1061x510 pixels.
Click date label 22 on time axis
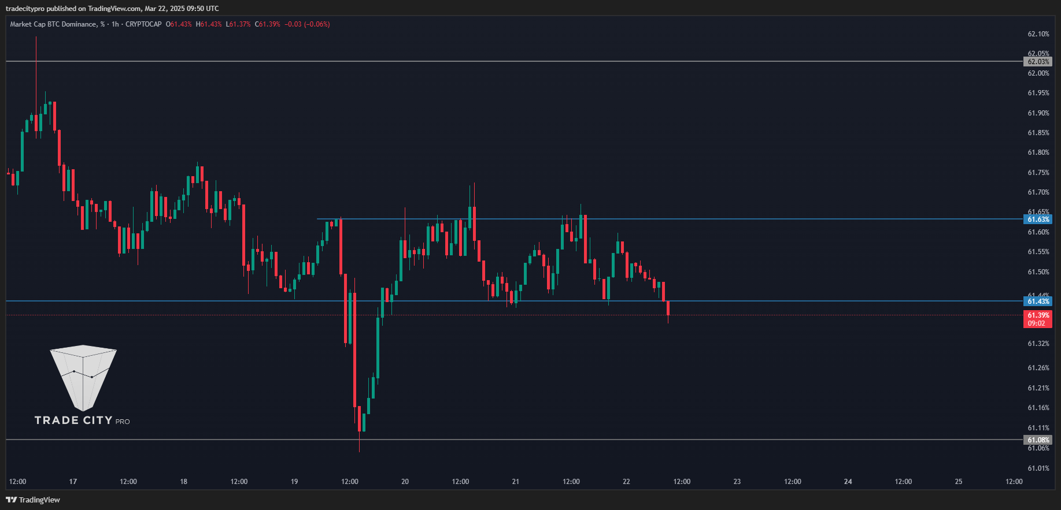tap(626, 482)
